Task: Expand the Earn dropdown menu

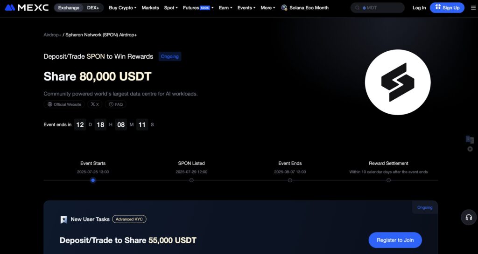Action: point(225,7)
